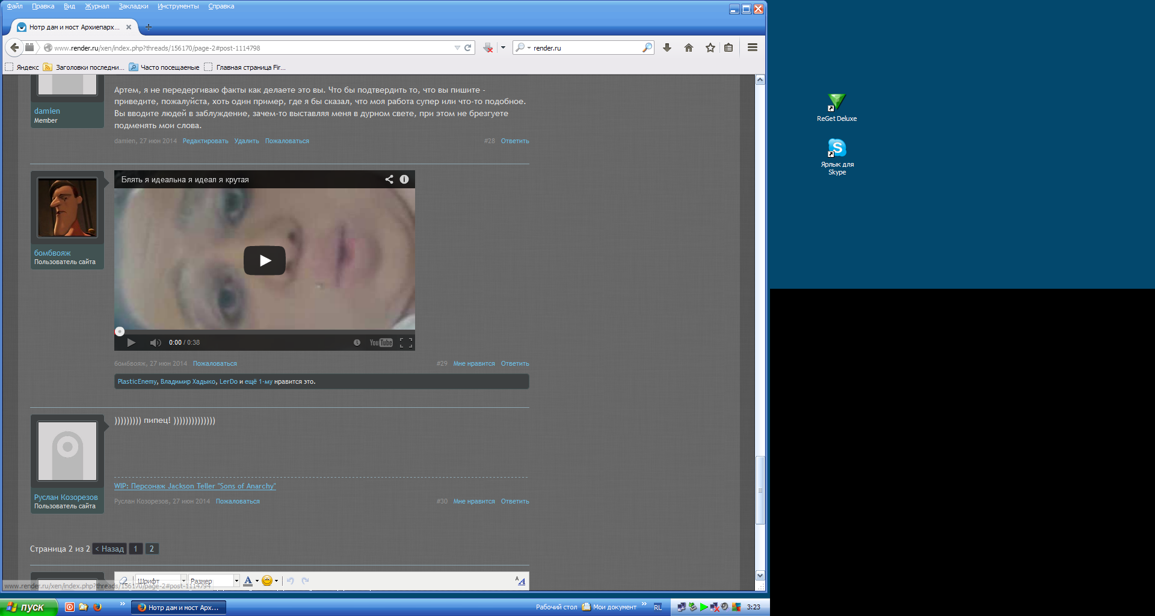Mute the video with the speaker icon
The width and height of the screenshot is (1155, 616).
(x=155, y=343)
